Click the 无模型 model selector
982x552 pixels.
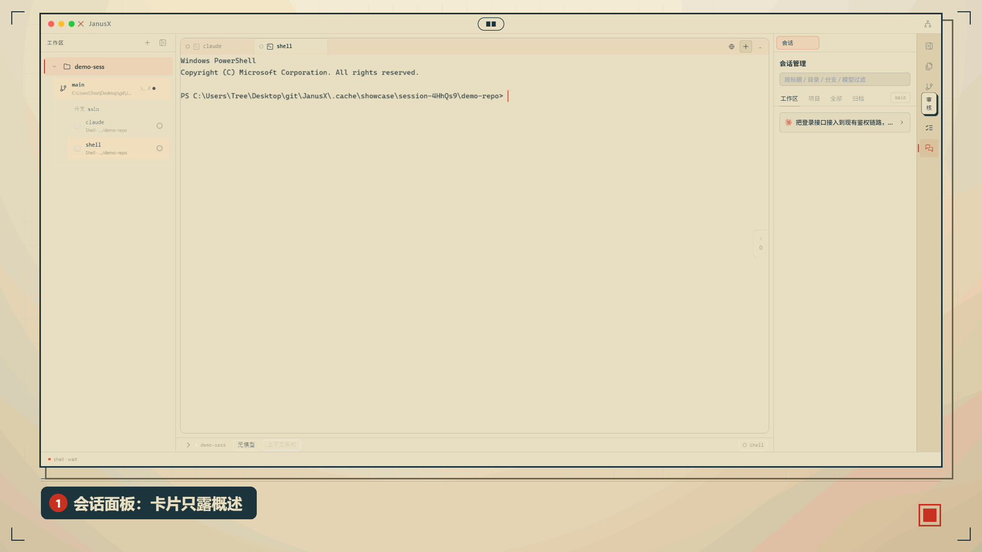point(246,445)
